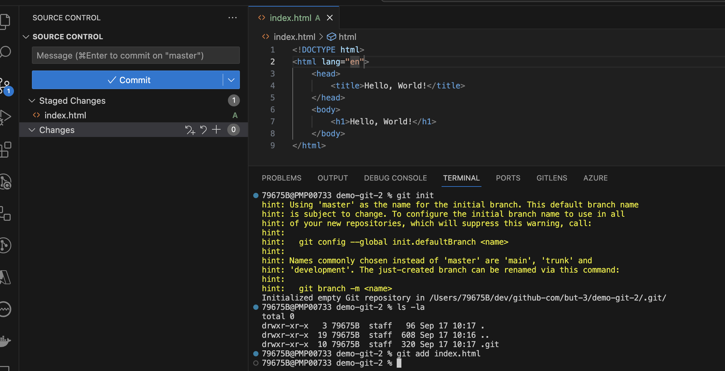Collapse the SOURCE CONTROL section
Viewport: 725px width, 371px height.
(x=26, y=37)
